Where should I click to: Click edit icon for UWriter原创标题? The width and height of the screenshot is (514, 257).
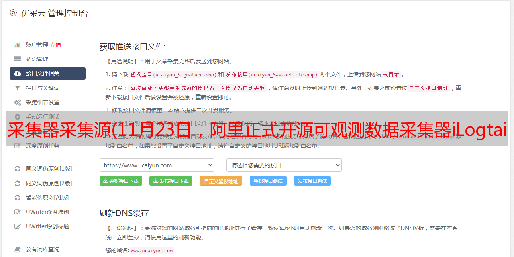[18, 226]
